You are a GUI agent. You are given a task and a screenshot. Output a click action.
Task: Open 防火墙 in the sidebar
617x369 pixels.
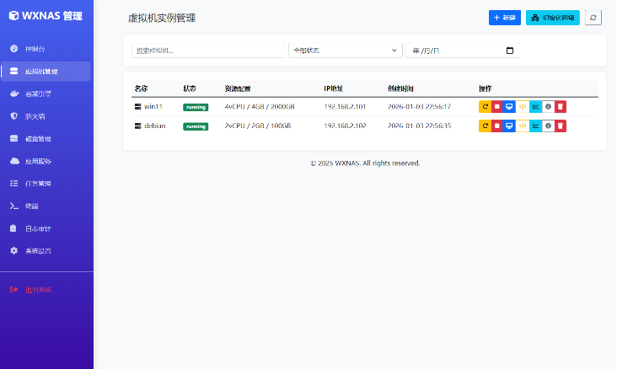tap(46, 116)
